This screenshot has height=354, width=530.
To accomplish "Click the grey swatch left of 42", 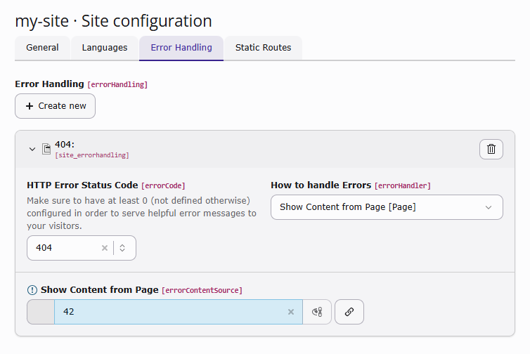I will click(x=41, y=312).
